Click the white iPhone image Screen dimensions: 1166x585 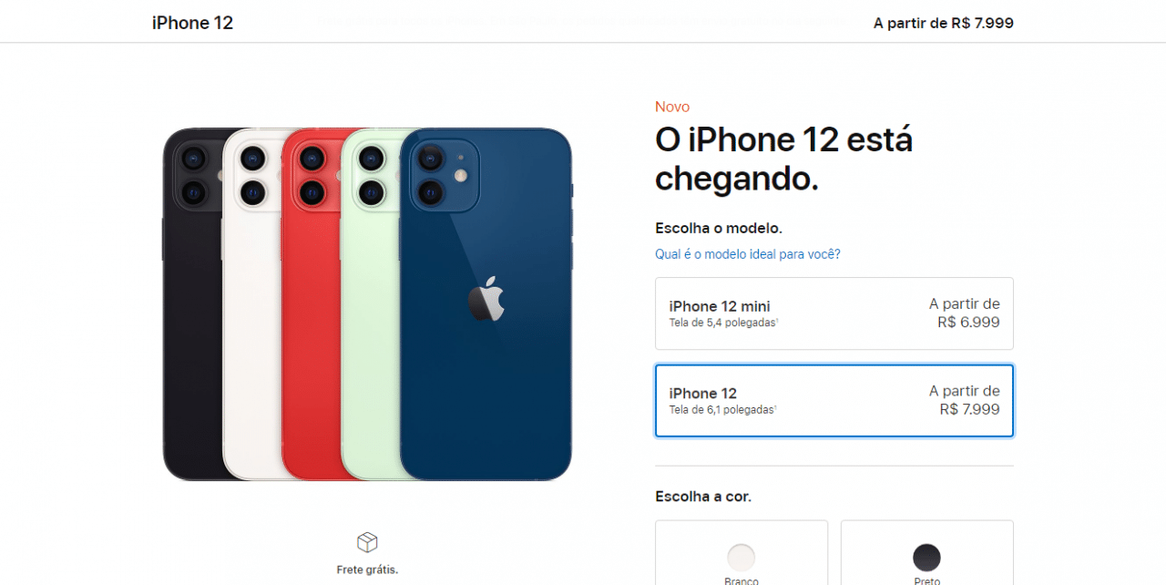(251, 303)
